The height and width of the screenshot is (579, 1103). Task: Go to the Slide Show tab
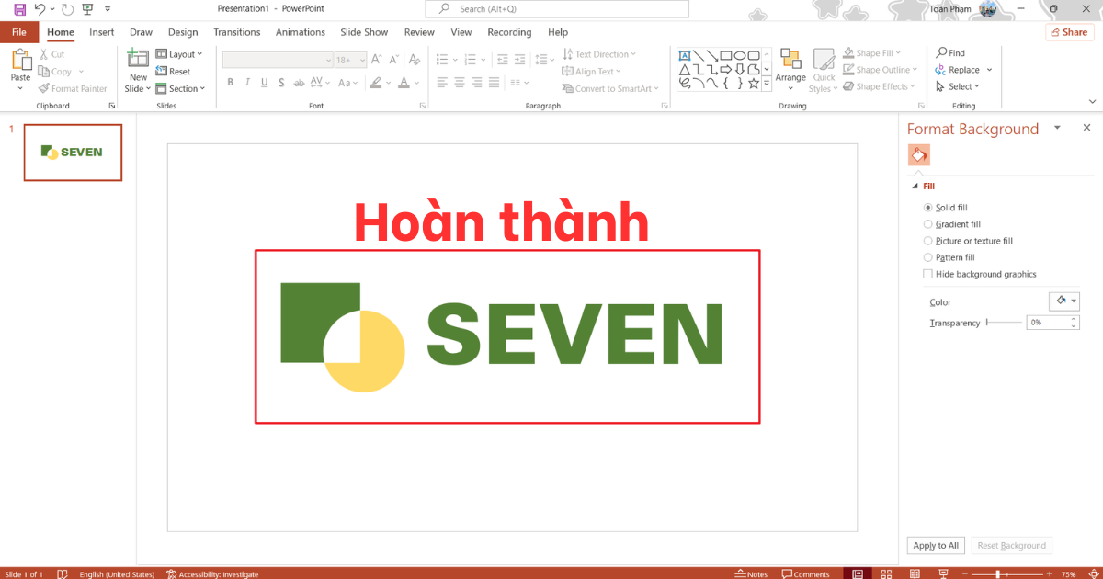364,32
